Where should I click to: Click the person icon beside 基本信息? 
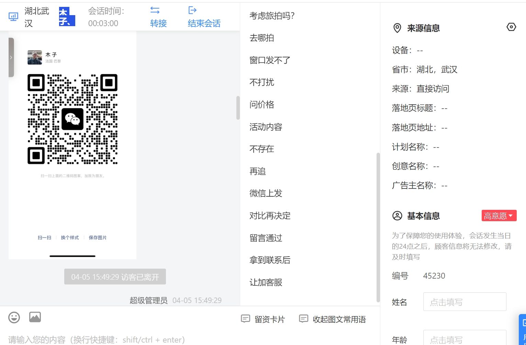click(397, 216)
